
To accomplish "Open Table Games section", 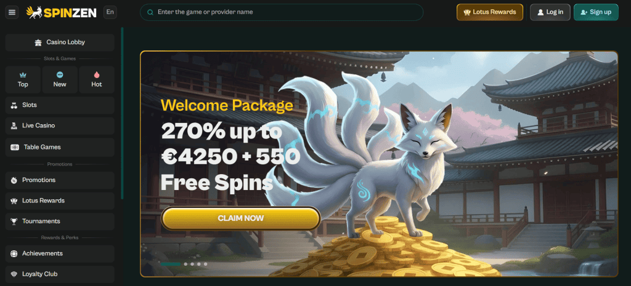I will tap(60, 148).
